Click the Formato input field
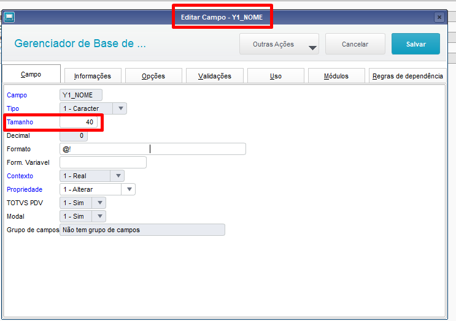 153,149
